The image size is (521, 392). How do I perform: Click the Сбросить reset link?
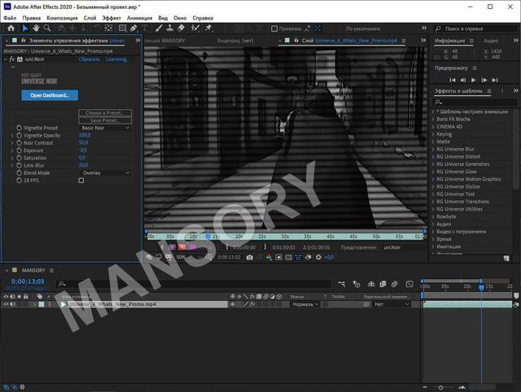click(89, 59)
